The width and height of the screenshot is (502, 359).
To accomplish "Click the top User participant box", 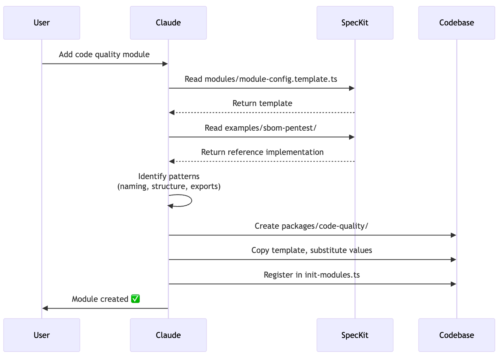I will point(42,23).
